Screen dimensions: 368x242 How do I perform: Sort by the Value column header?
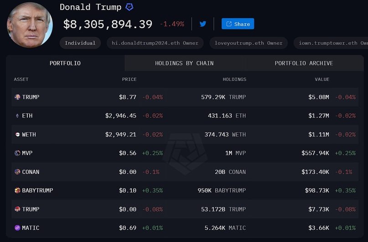[321, 79]
